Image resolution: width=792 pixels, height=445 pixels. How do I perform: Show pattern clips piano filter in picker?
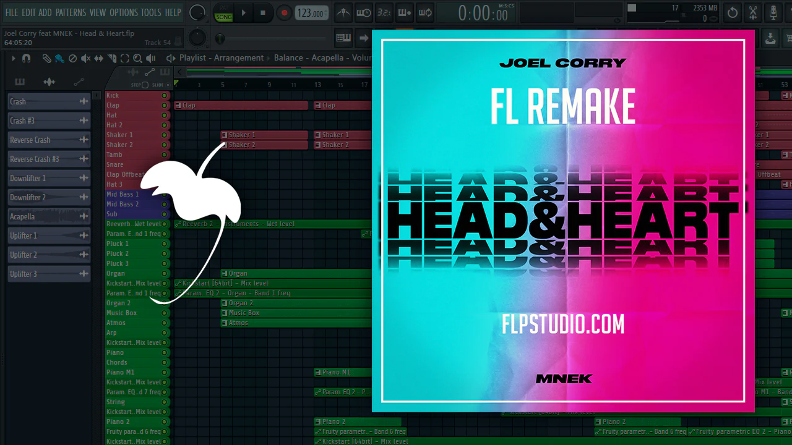(20, 82)
